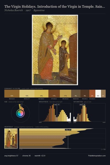Image resolution: width=110 pixels, height=165 pixels.
Task: Click the 'dark' axis label under brightness chart
Action: tap(40, 122)
